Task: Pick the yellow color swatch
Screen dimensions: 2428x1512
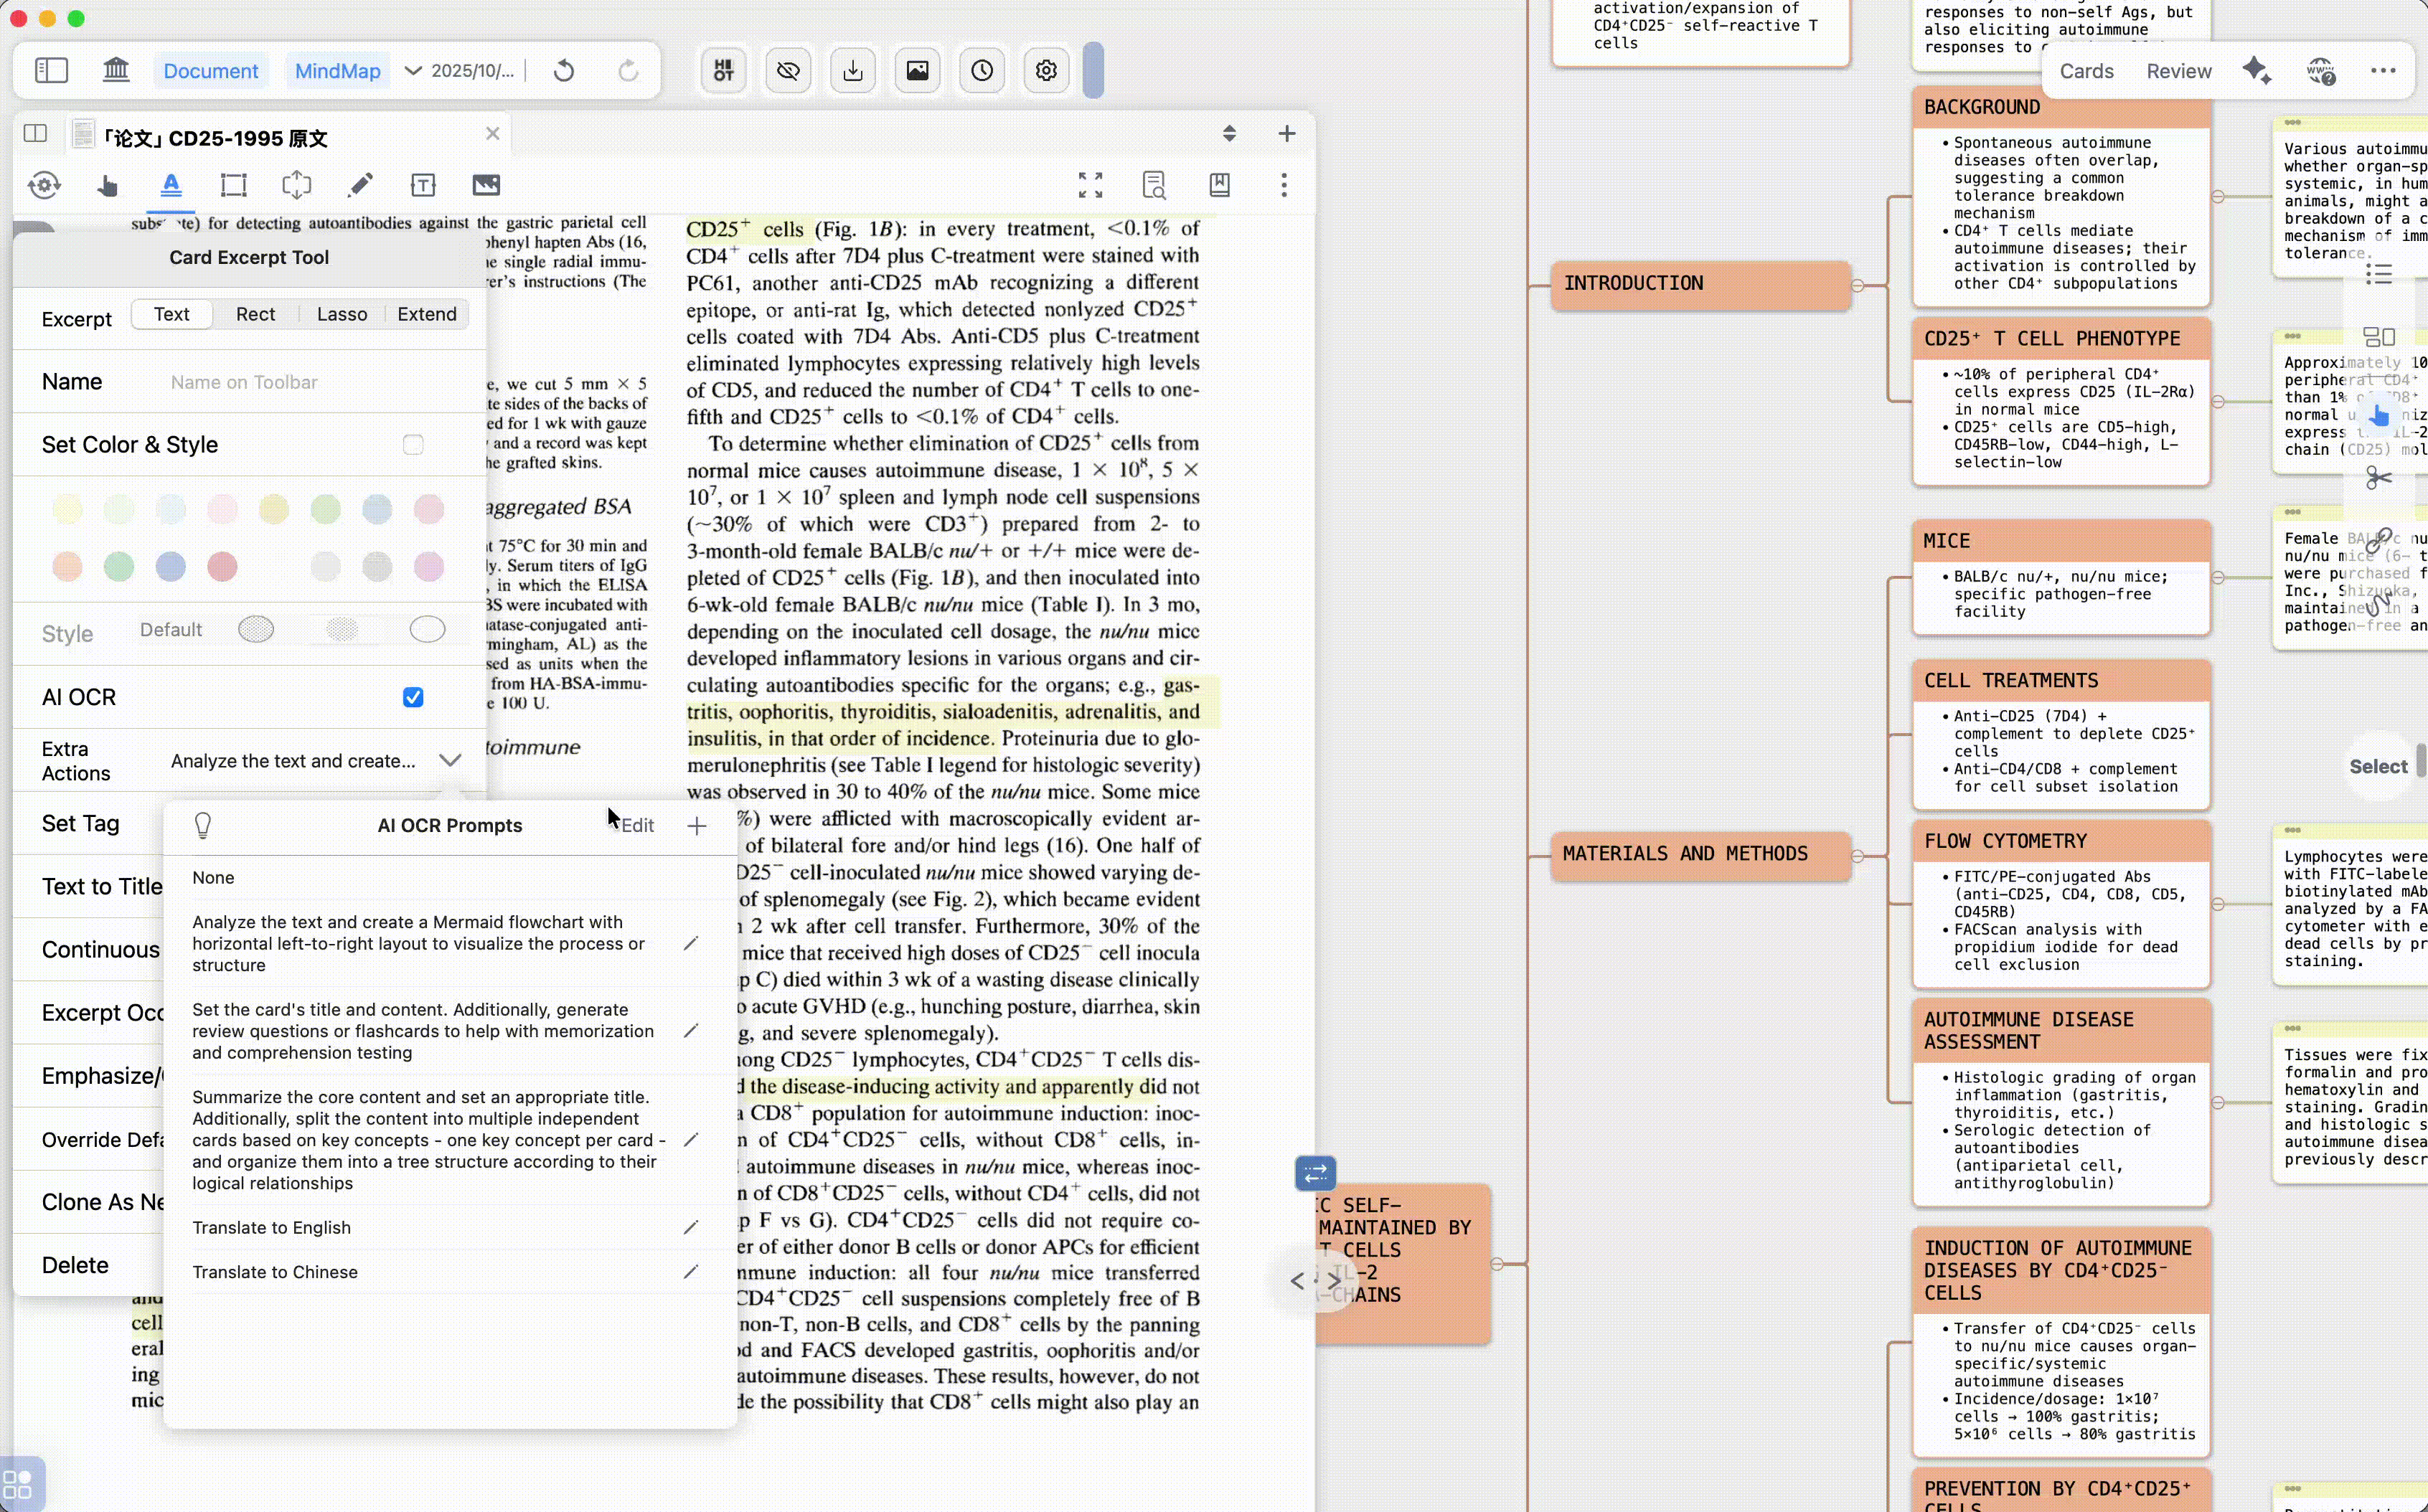Action: tap(67, 509)
